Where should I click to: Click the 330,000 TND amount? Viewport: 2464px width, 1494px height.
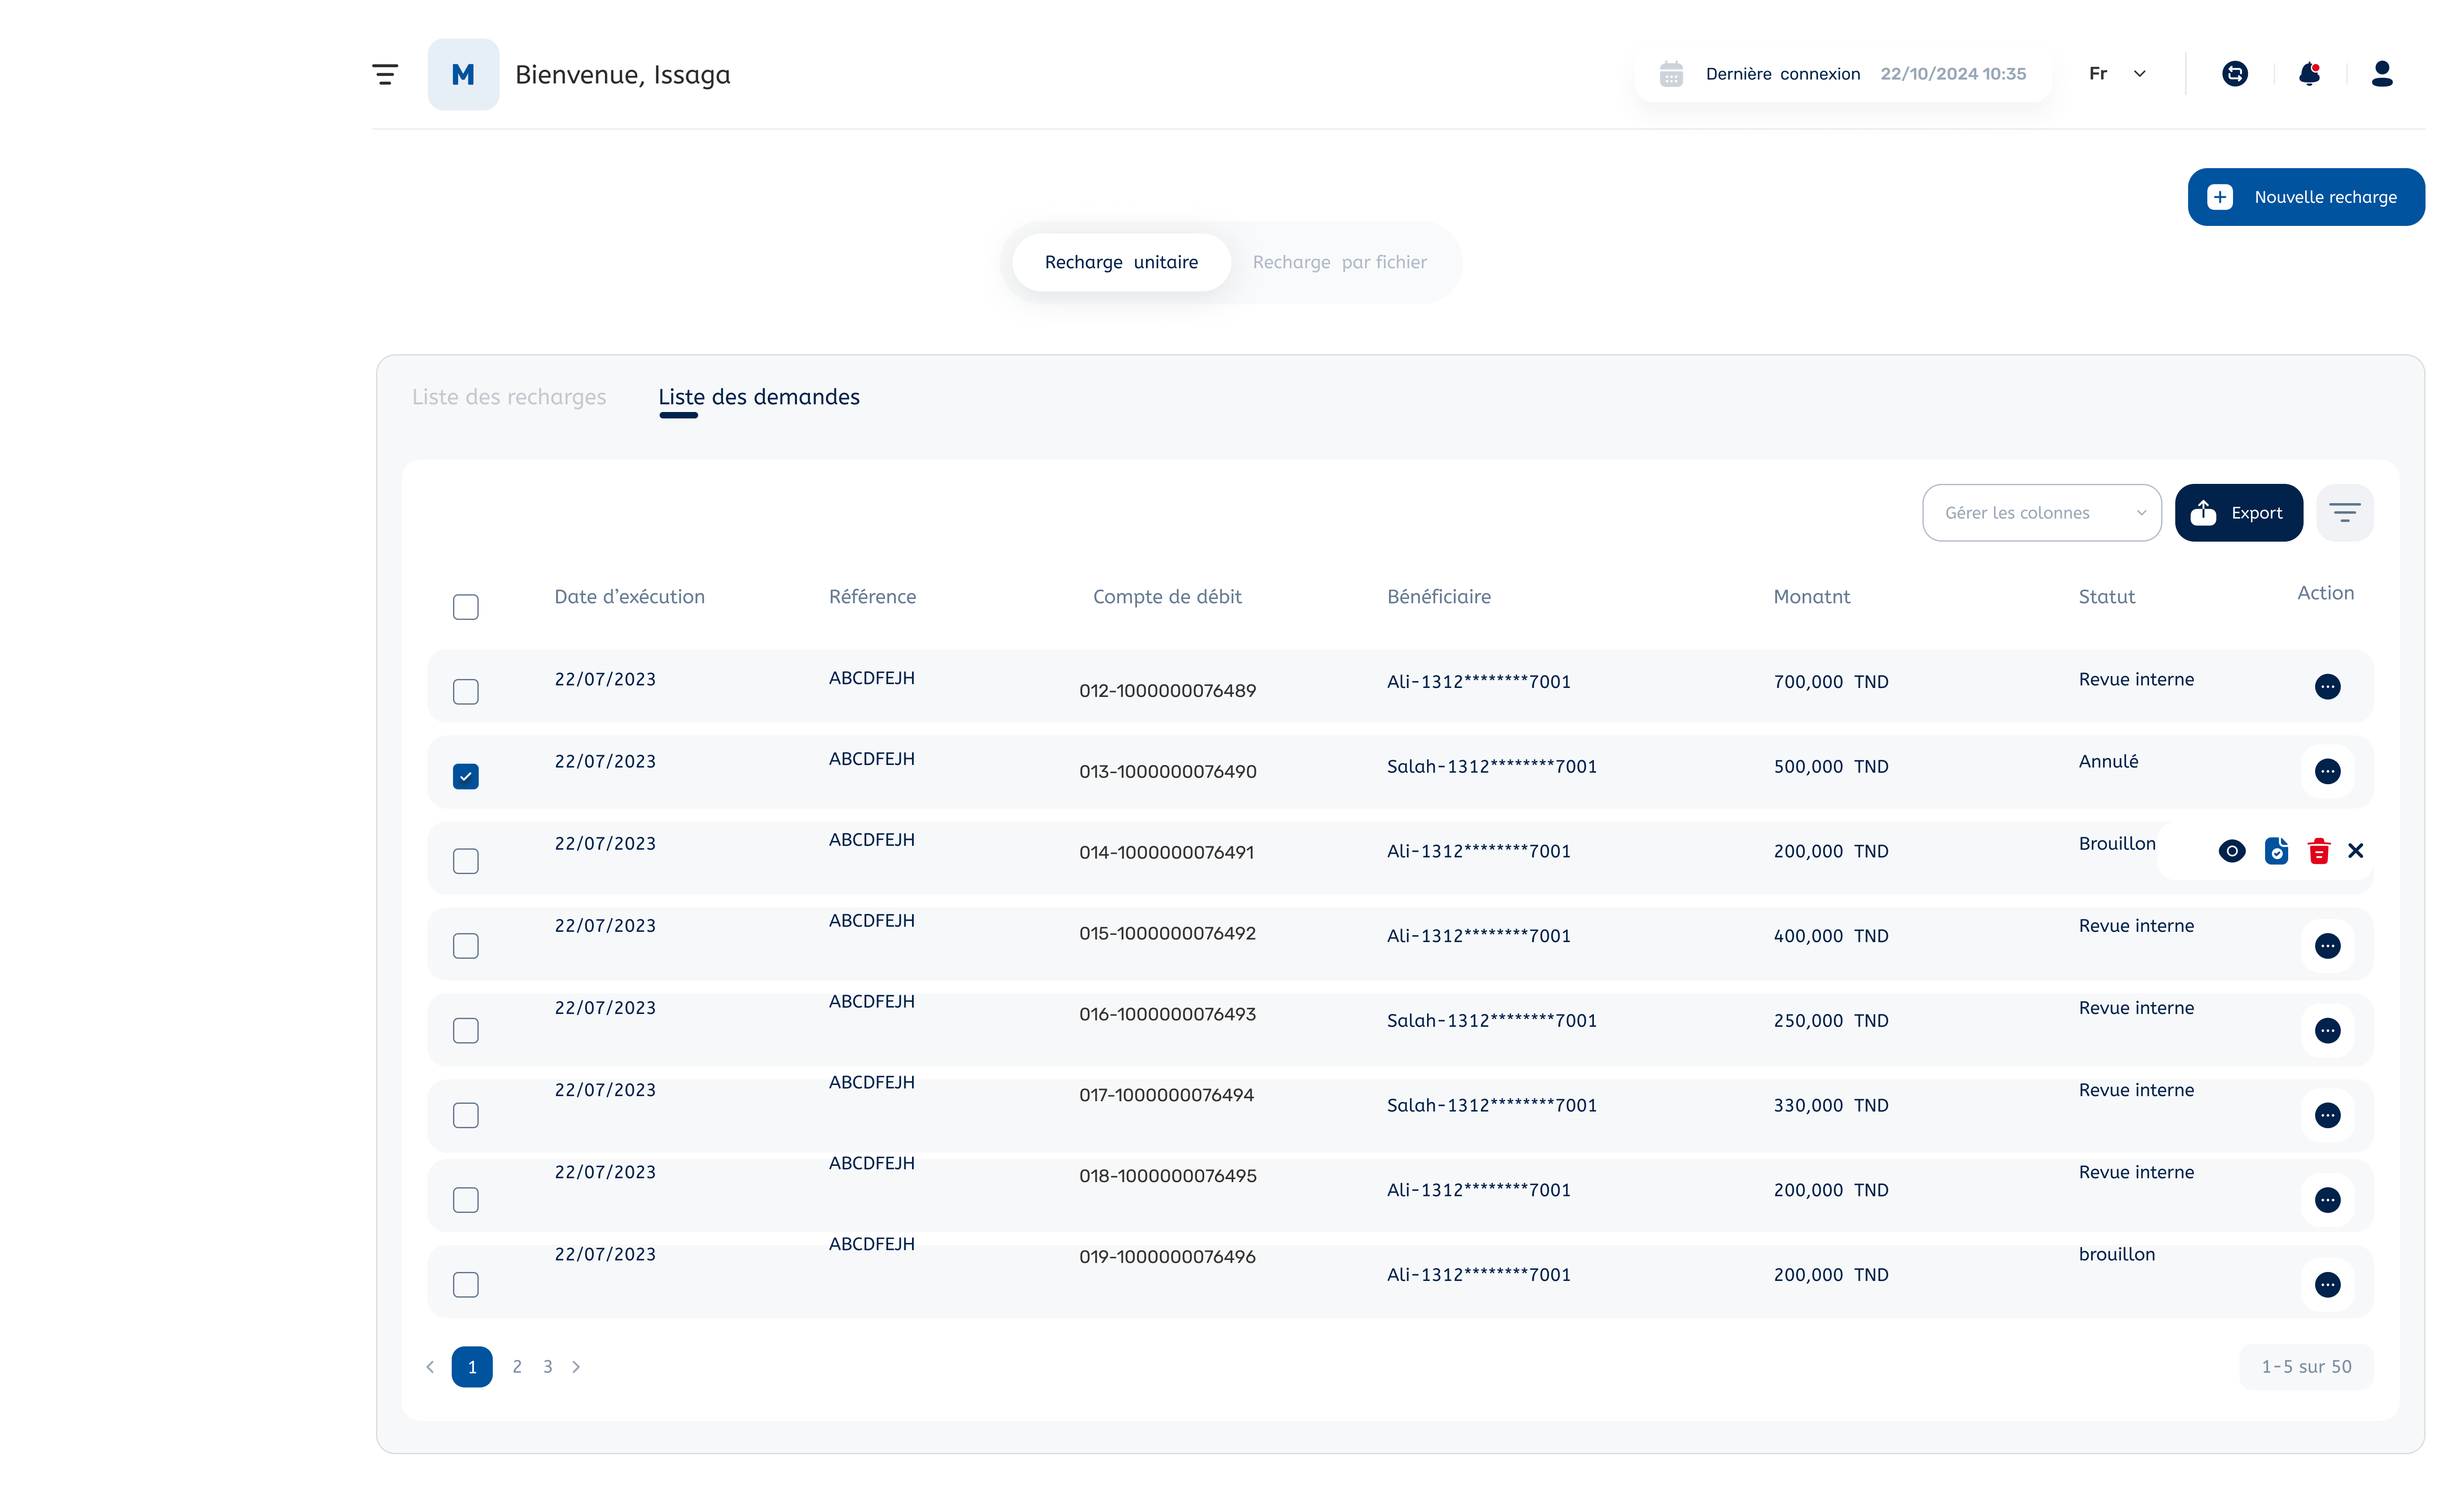click(1831, 1106)
